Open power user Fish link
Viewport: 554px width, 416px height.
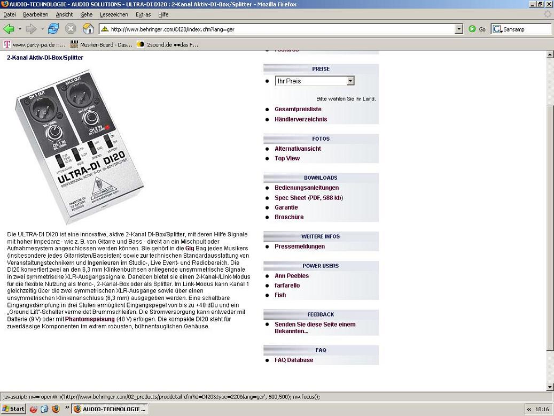[280, 295]
